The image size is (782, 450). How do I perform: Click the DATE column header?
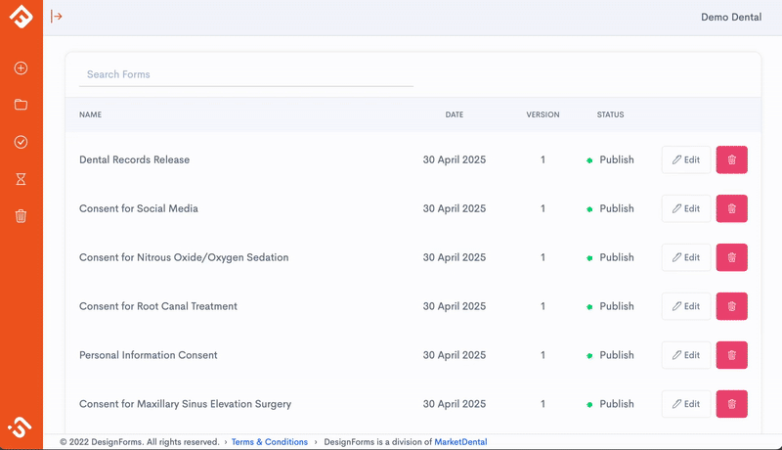pos(455,114)
